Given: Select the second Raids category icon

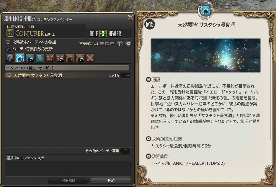Looking at the screenshot, I should (x=80, y=58).
